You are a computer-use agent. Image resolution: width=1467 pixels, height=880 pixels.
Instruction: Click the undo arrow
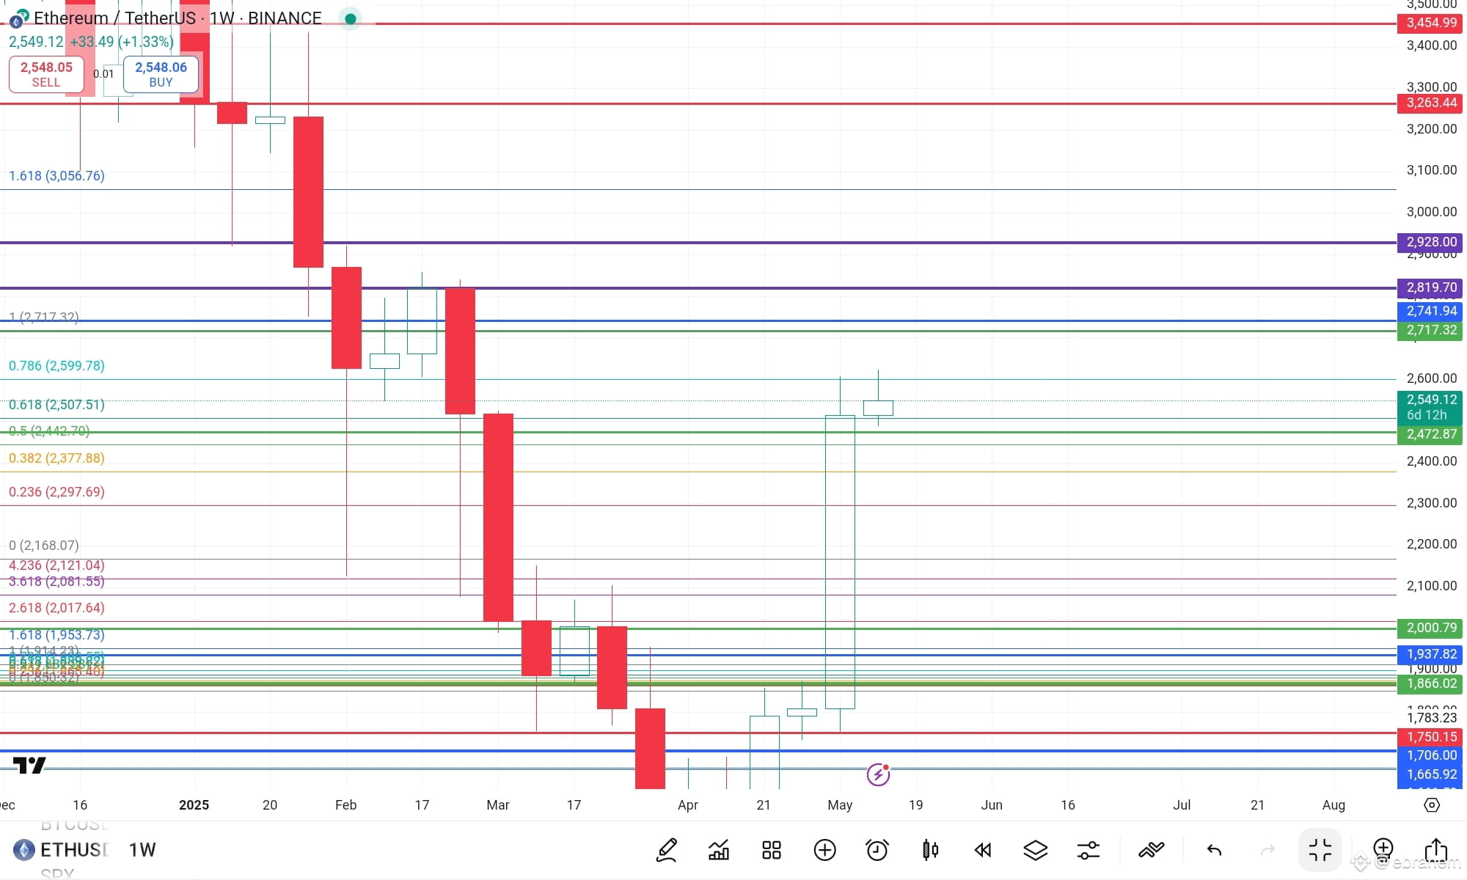[x=1215, y=850]
